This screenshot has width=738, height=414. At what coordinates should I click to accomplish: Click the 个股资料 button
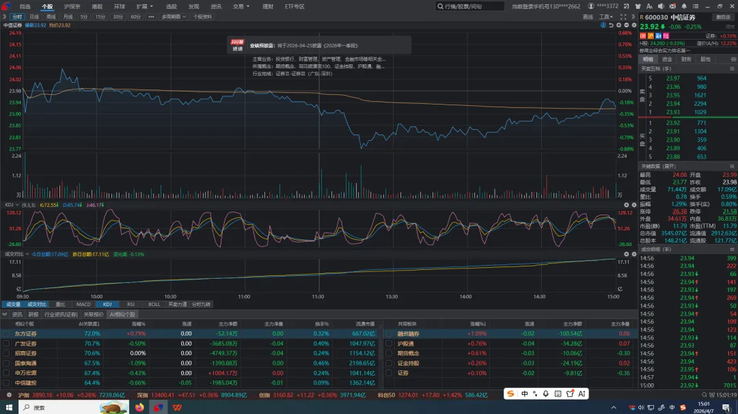click(x=202, y=16)
